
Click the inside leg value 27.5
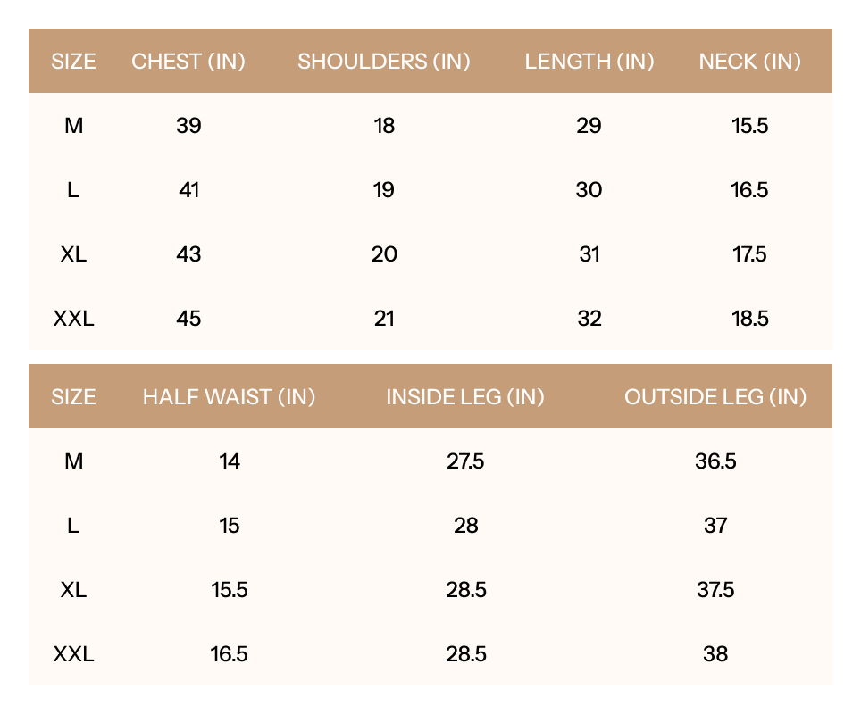pyautogui.click(x=465, y=461)
